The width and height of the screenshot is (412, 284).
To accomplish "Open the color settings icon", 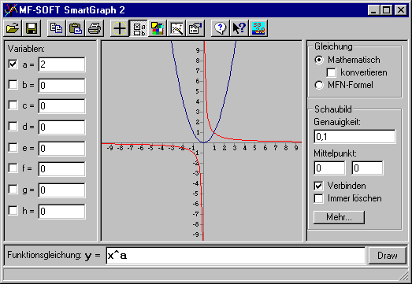I will pyautogui.click(x=158, y=28).
